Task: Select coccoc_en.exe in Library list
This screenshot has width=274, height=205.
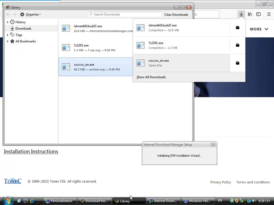Action: point(96,67)
